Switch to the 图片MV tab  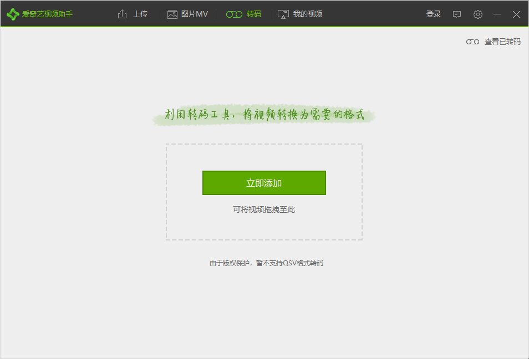pyautogui.click(x=195, y=14)
